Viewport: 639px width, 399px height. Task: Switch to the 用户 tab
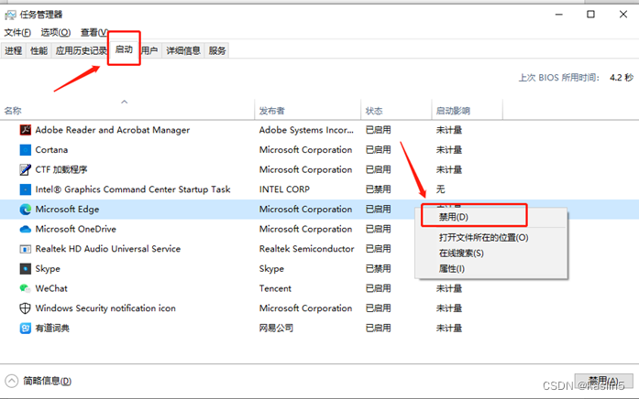(149, 50)
